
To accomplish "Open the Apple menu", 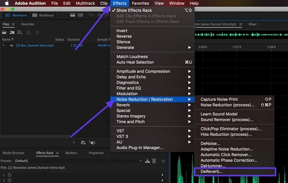I will 7,3.
